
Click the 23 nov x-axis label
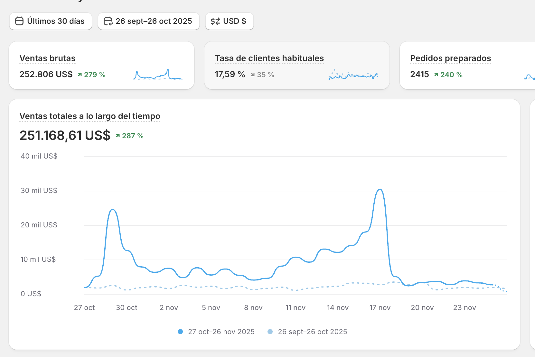(465, 308)
